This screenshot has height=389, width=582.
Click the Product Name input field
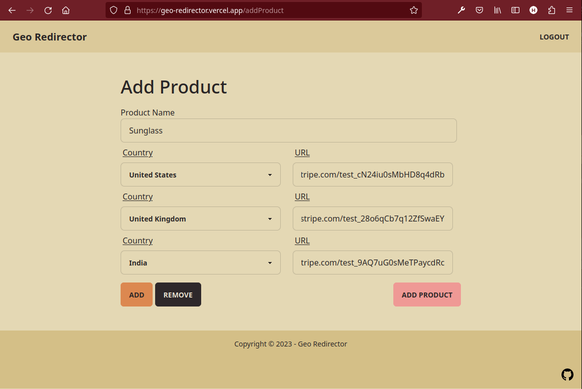point(288,130)
